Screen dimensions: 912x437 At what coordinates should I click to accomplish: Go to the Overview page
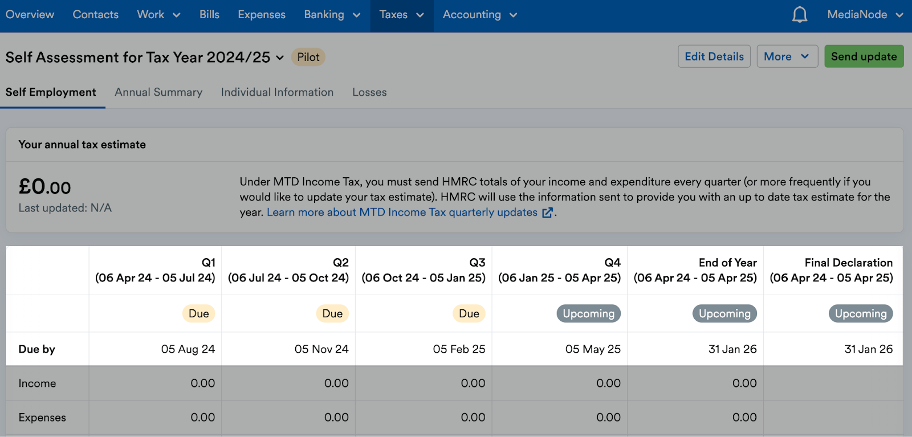[30, 15]
